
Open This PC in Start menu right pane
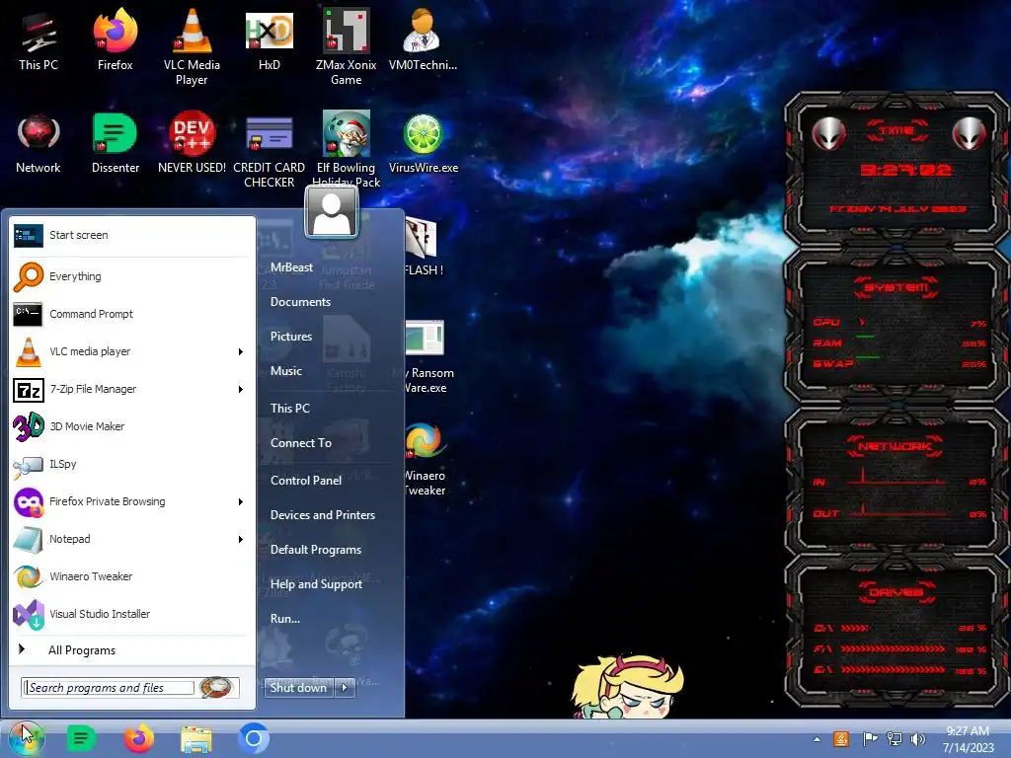coord(290,408)
